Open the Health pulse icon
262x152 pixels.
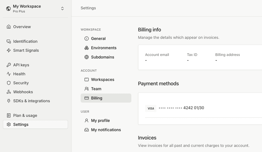pos(9,74)
